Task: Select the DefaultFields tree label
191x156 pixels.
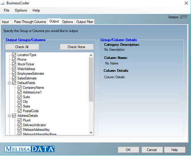Action: tap(26, 83)
